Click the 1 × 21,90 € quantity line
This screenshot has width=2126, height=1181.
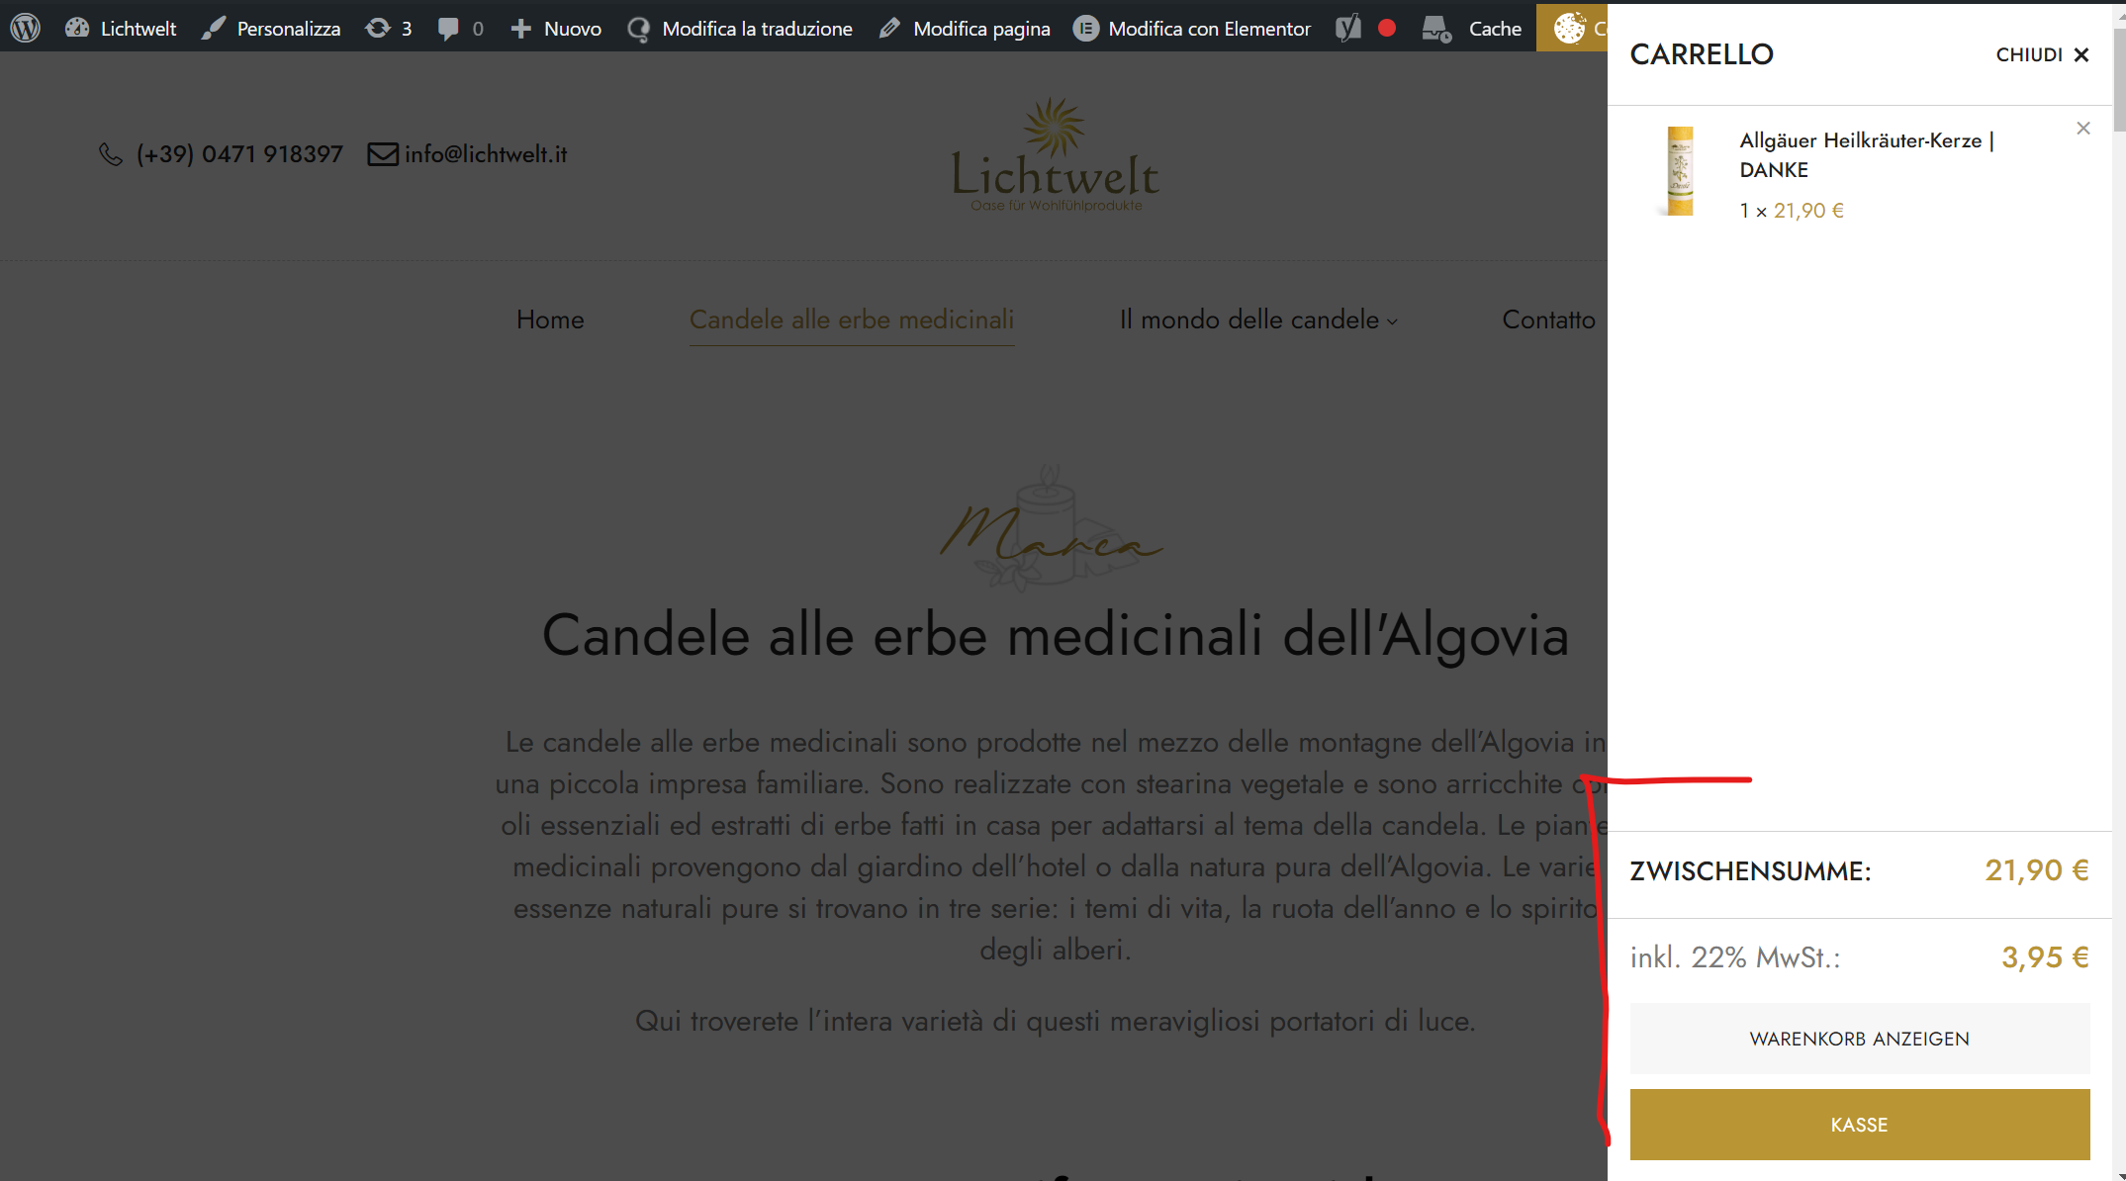[1792, 211]
